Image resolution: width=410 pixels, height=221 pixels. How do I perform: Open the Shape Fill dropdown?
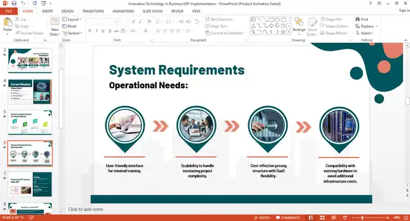click(x=332, y=19)
